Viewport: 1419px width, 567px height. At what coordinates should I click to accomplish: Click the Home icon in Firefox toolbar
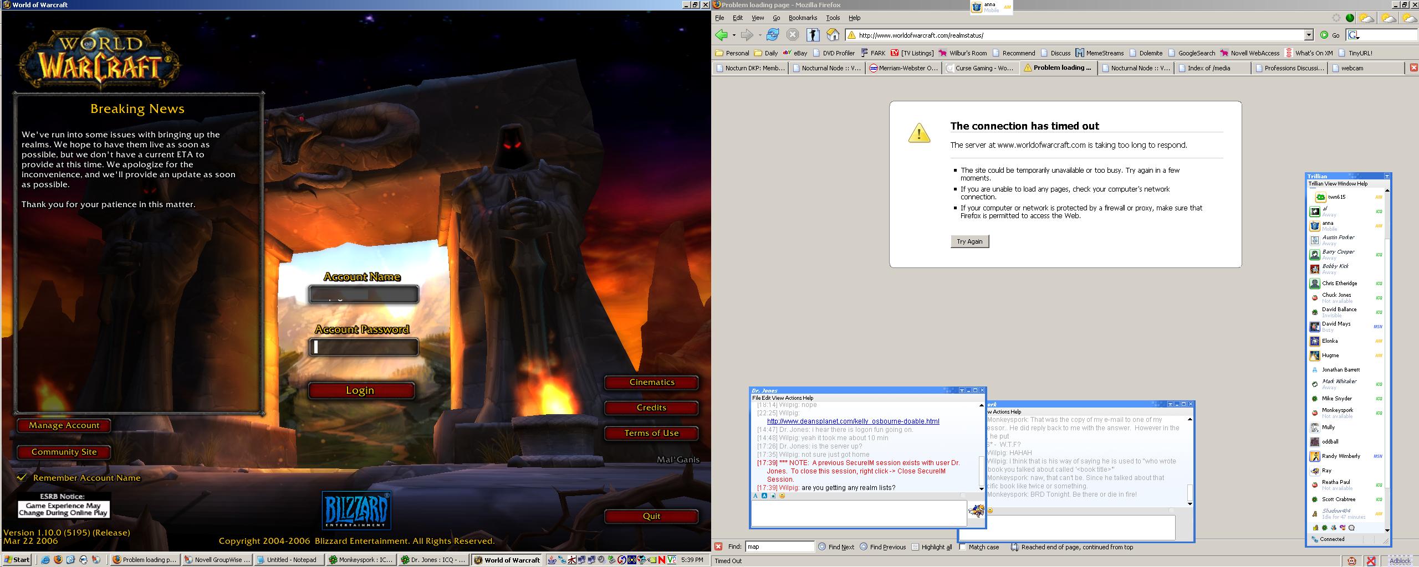pos(833,35)
